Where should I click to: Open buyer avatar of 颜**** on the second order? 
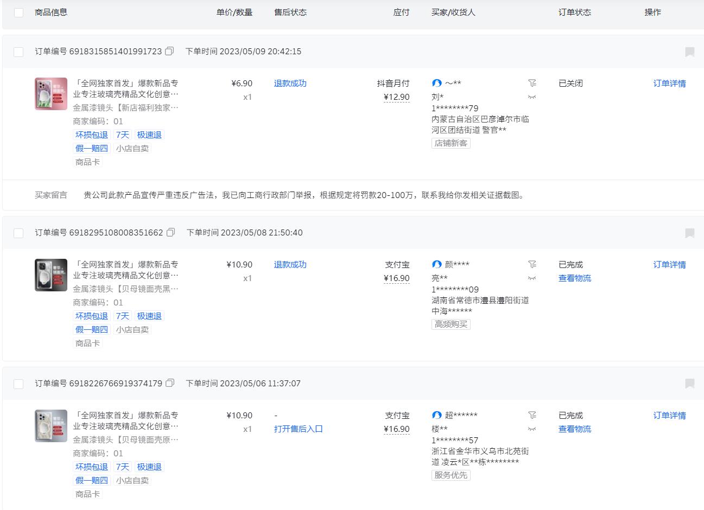pyautogui.click(x=436, y=264)
